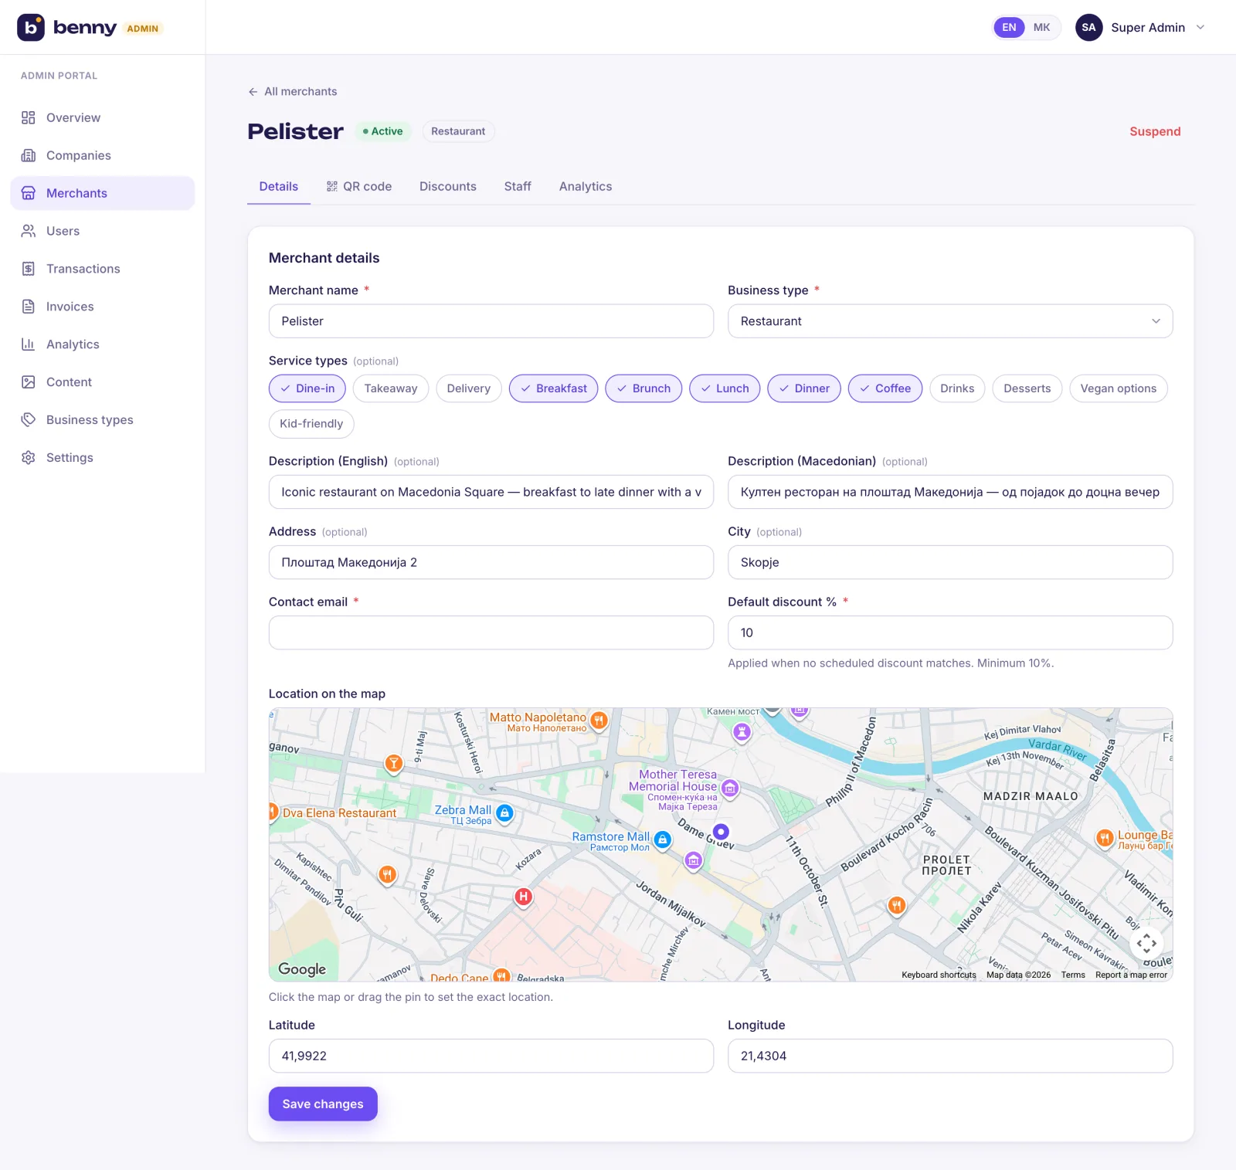Click the Longitude field
This screenshot has height=1170, width=1236.
950,1056
